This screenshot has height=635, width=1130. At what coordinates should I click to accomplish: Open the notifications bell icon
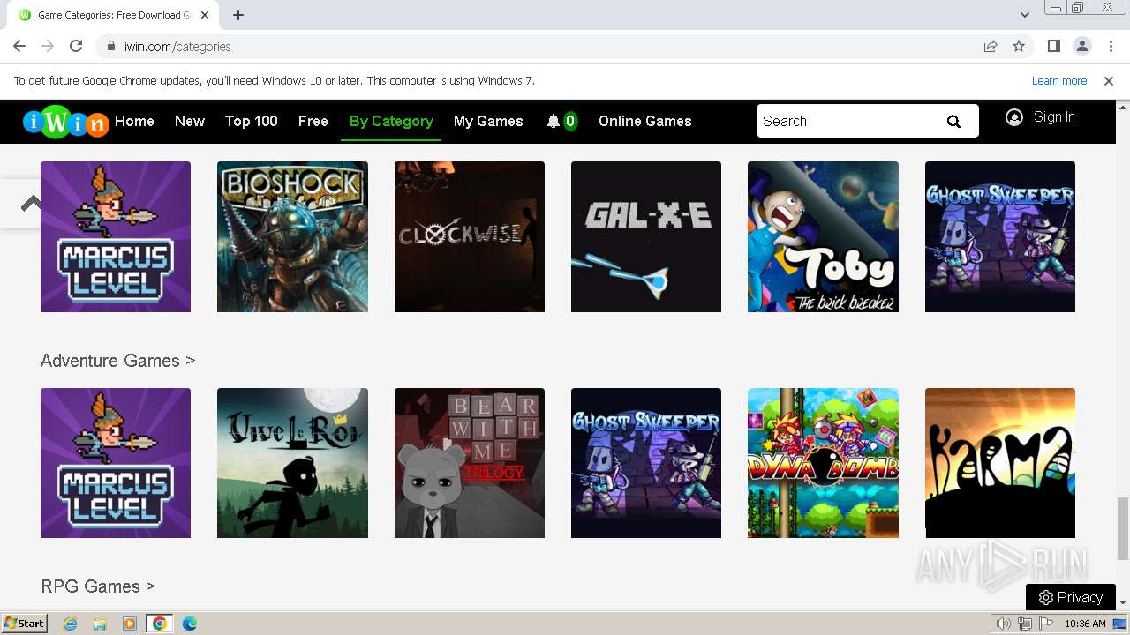554,122
